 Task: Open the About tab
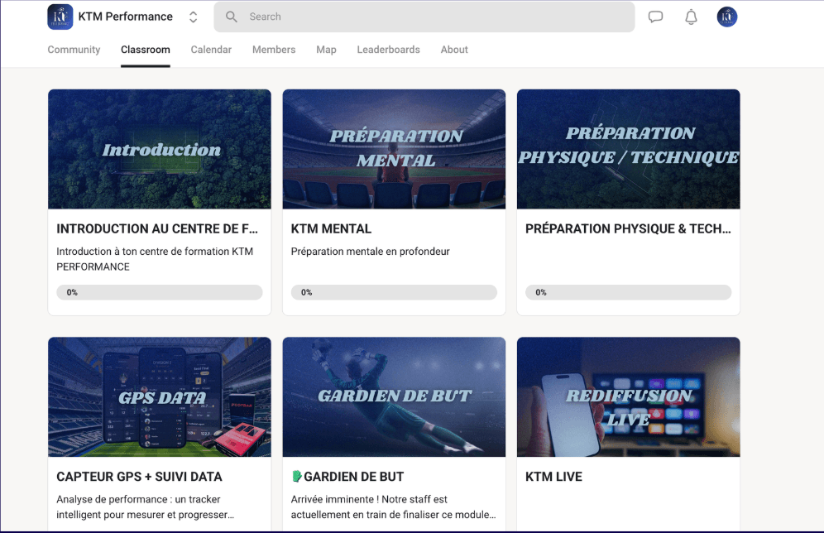[x=454, y=50]
